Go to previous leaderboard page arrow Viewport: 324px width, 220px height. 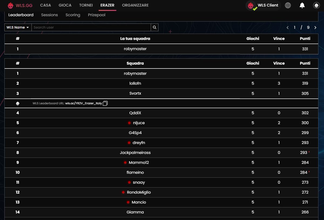[288, 27]
